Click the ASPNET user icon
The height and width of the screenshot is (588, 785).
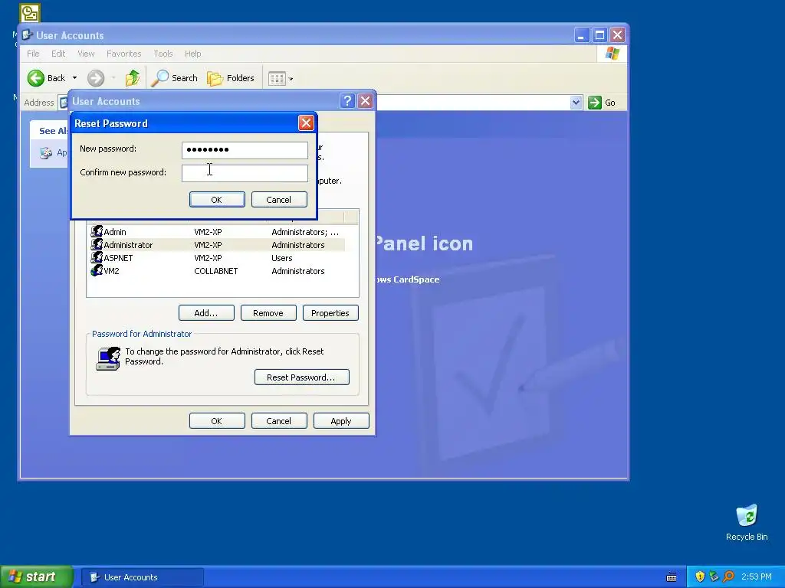(x=97, y=257)
